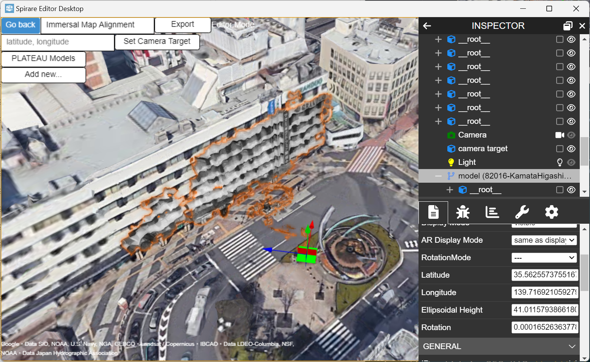
Task: Toggle the eye icon on the Light entry
Action: [x=571, y=162]
